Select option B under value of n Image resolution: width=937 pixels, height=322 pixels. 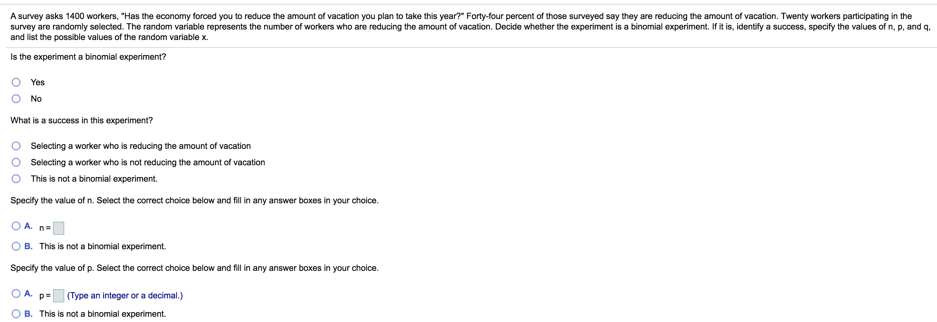coord(16,247)
